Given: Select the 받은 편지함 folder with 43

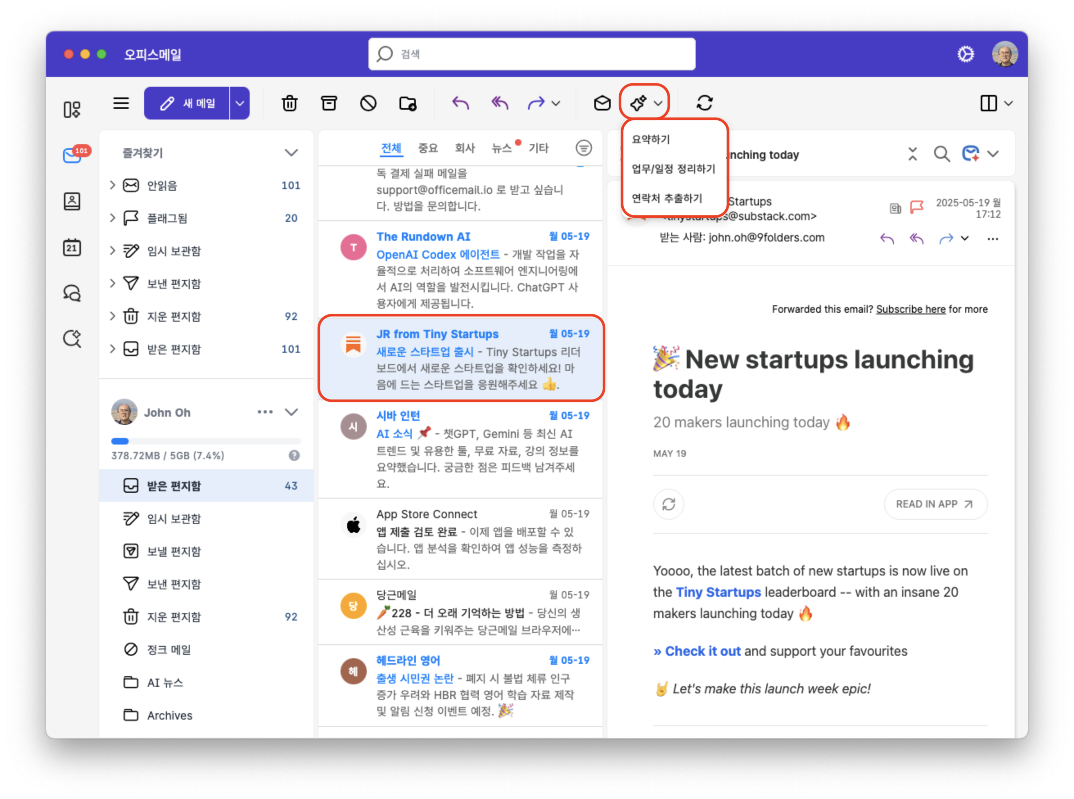Looking at the screenshot, I should click(x=206, y=485).
